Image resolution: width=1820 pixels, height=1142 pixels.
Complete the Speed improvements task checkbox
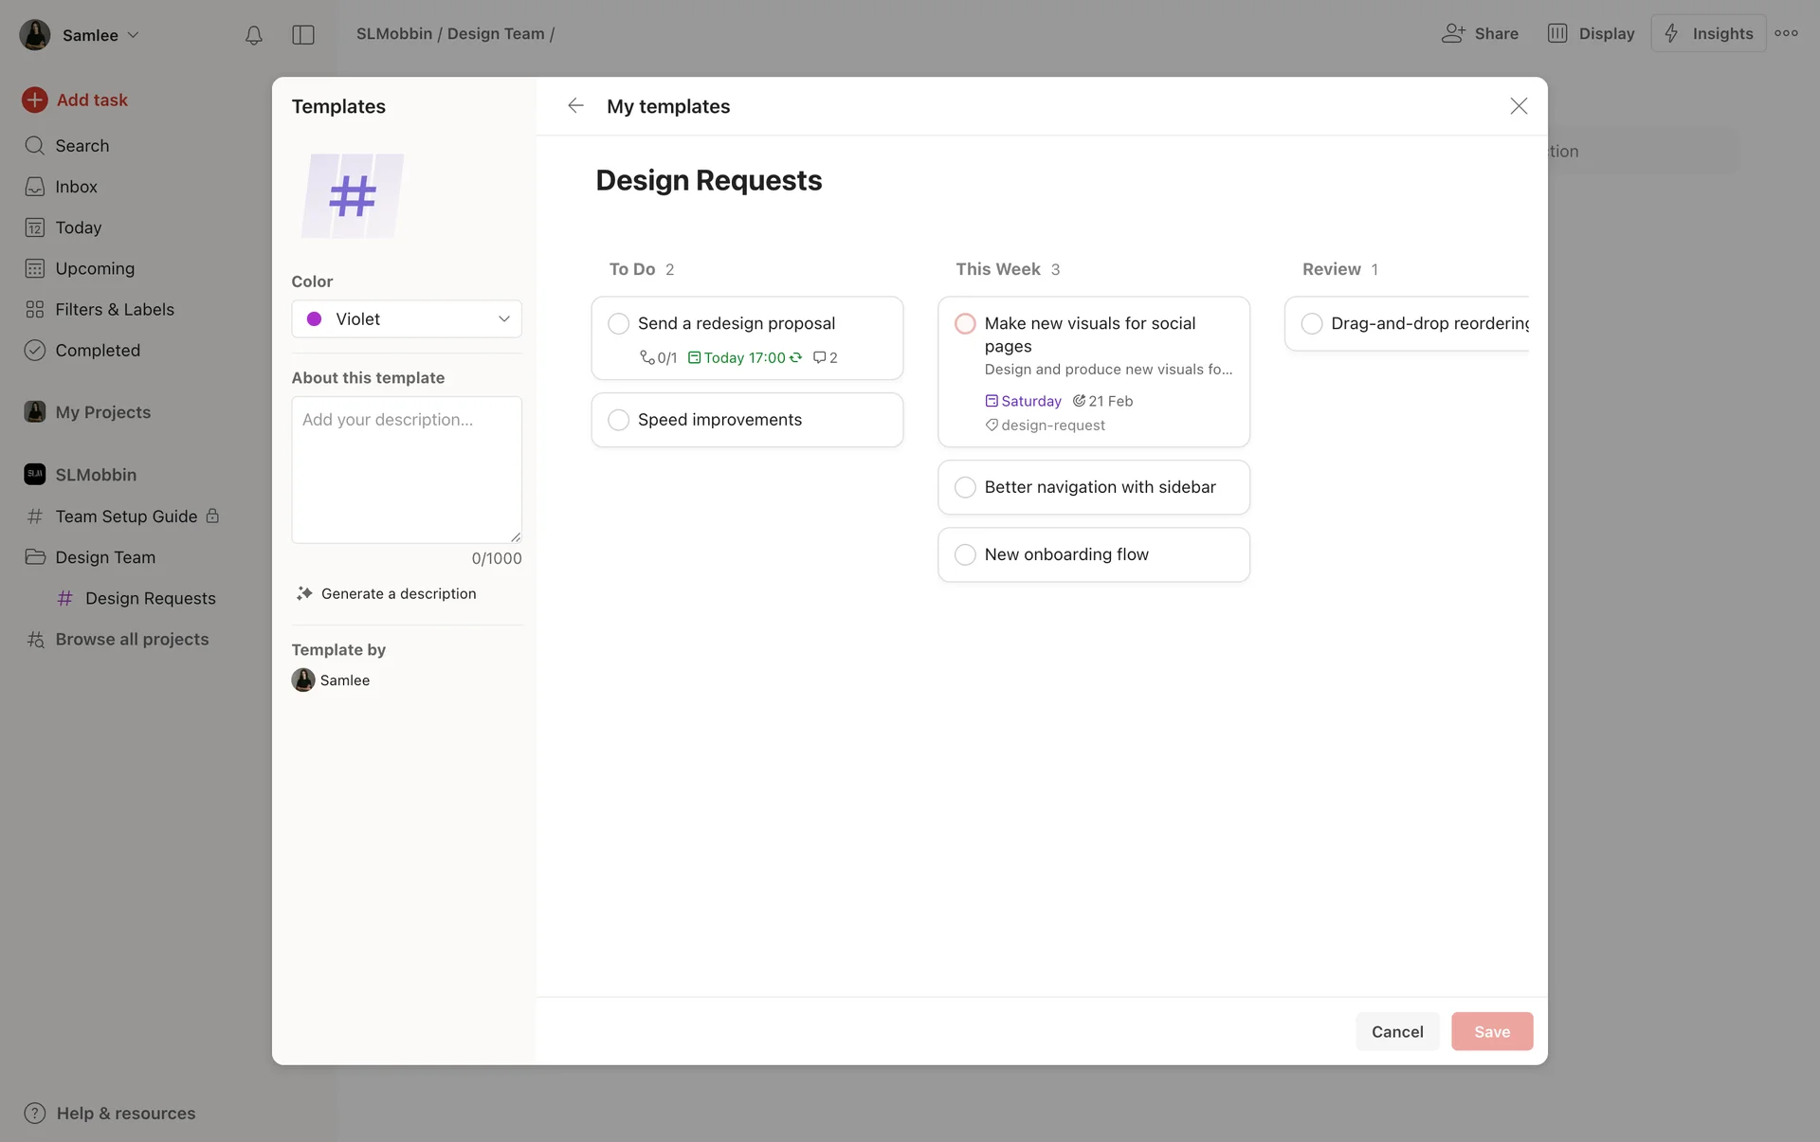click(x=618, y=420)
